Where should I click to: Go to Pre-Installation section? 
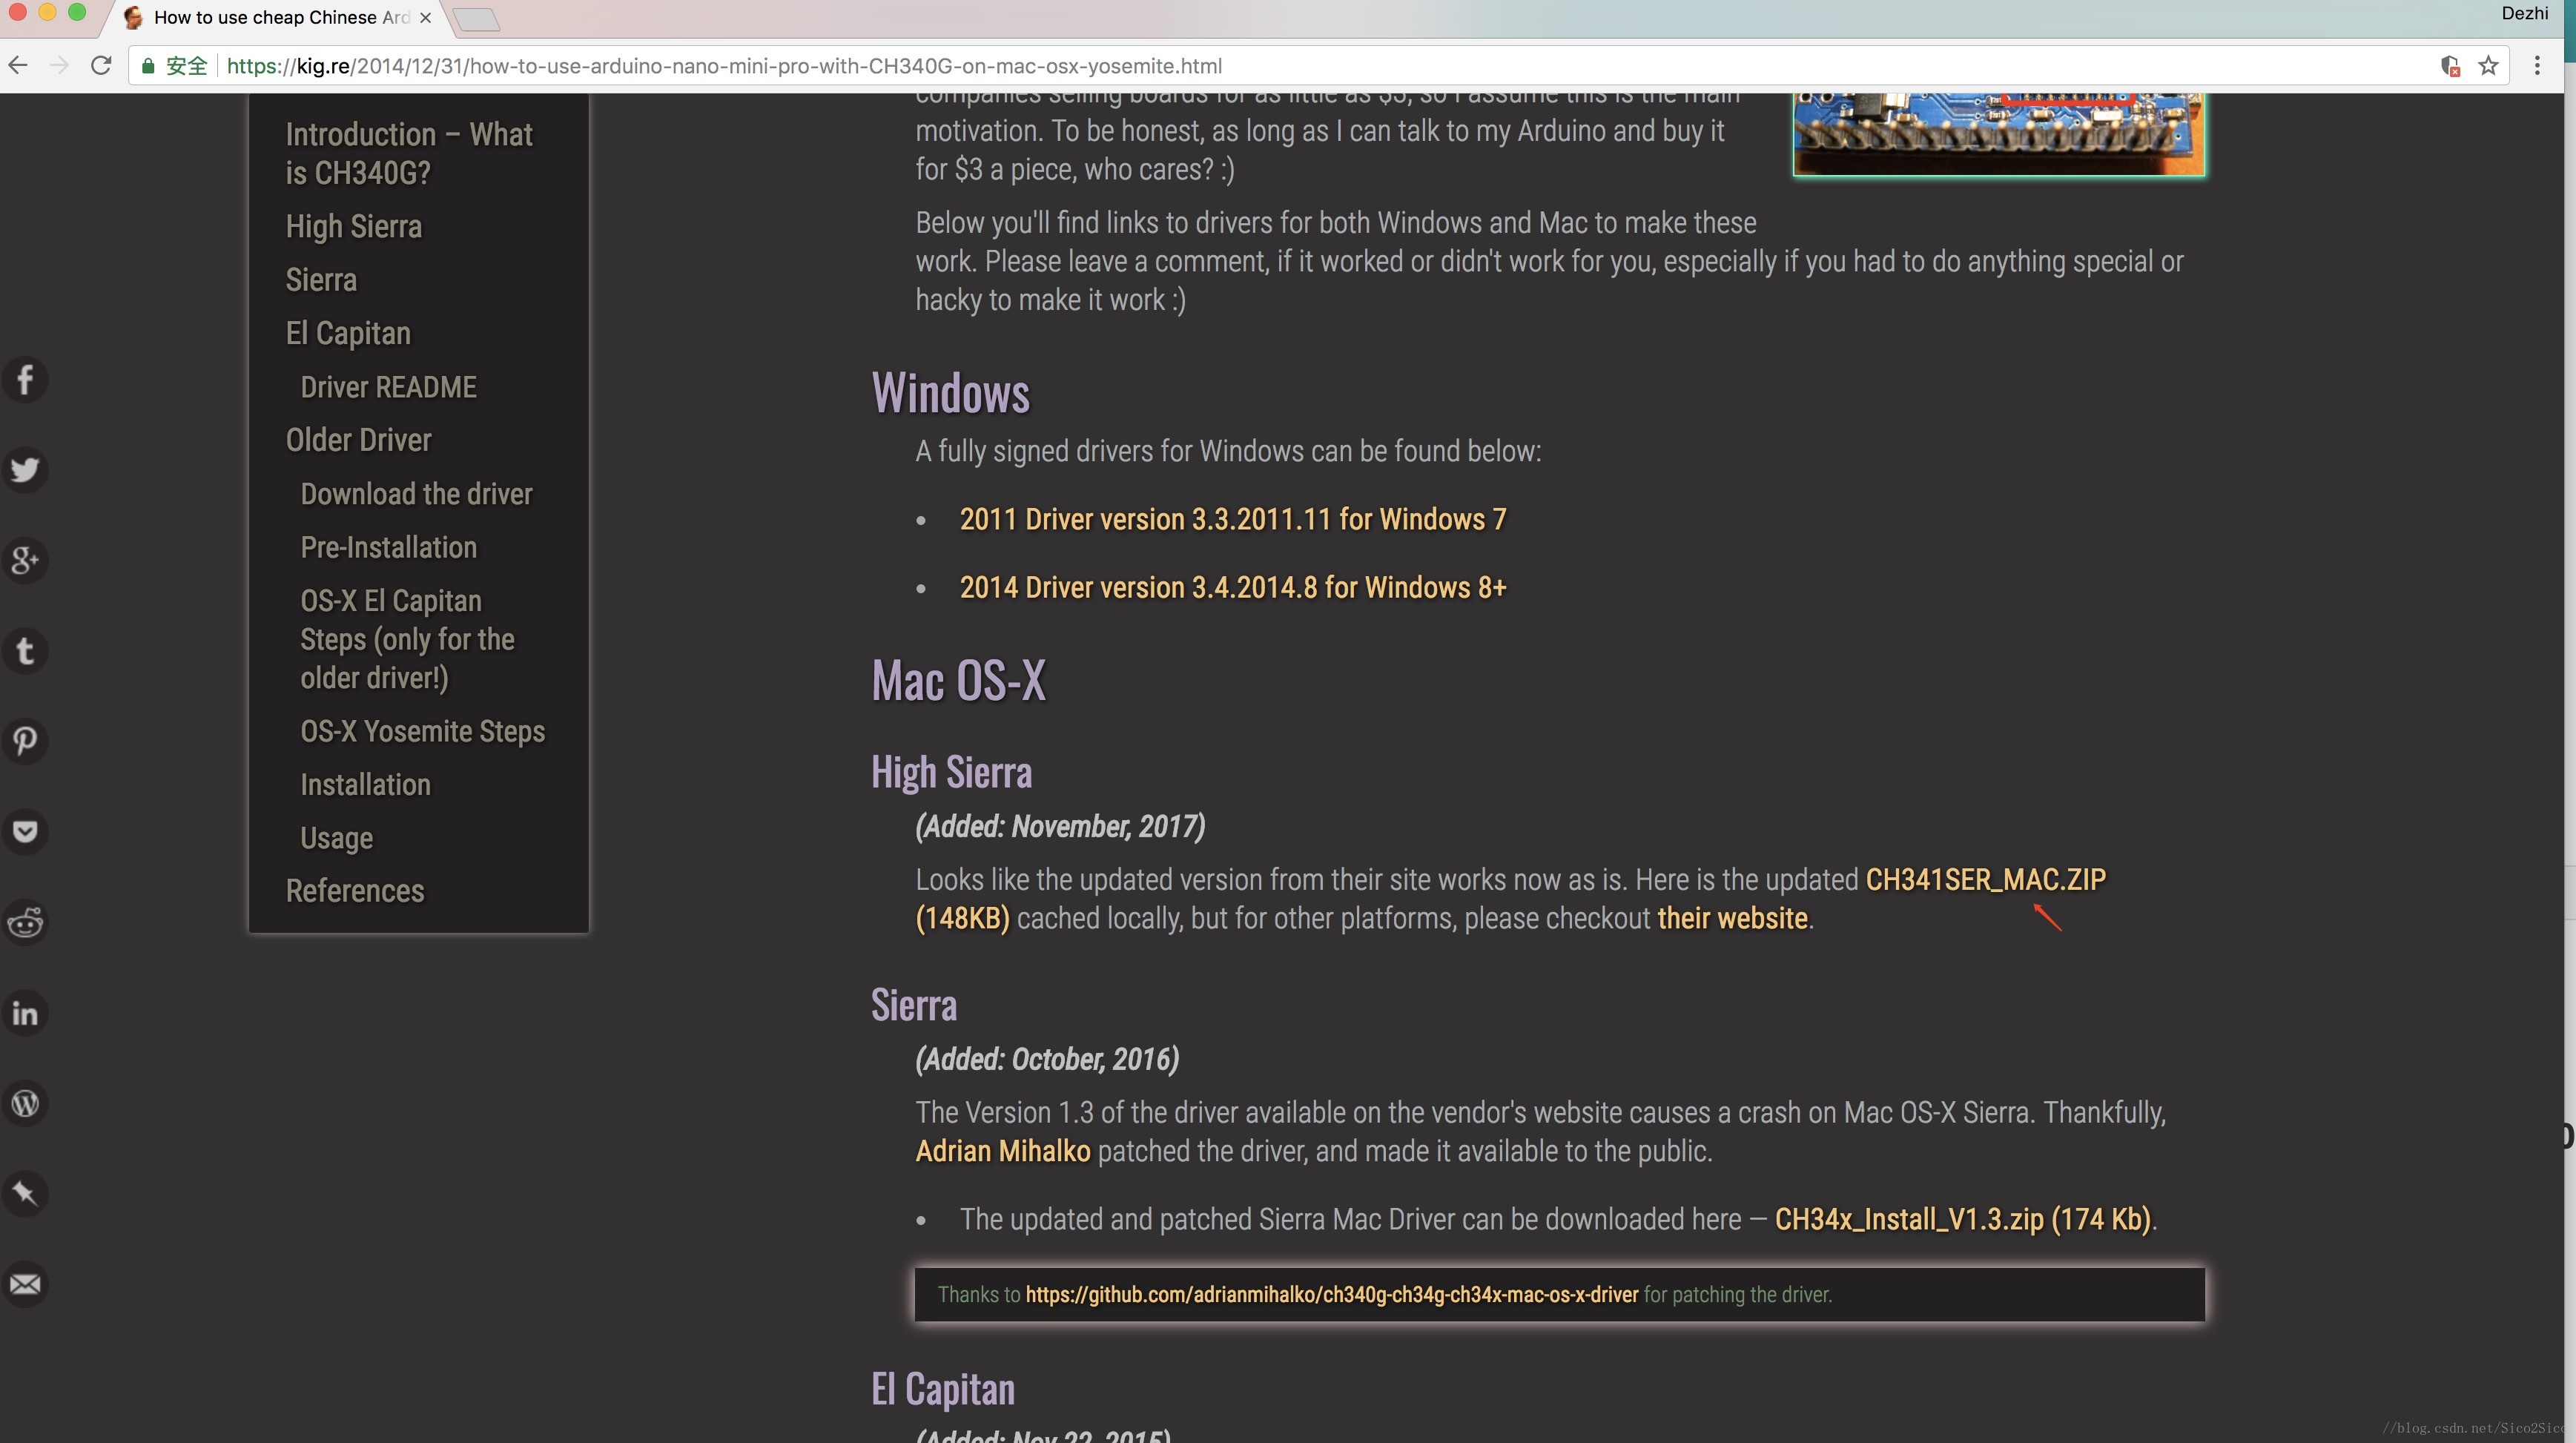(x=389, y=547)
